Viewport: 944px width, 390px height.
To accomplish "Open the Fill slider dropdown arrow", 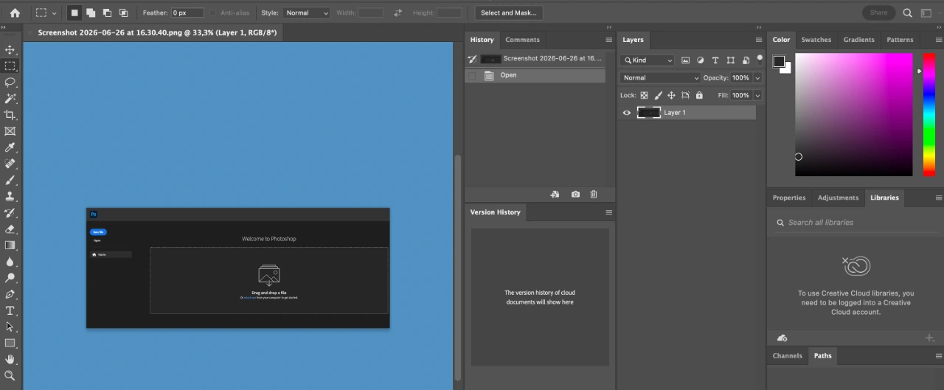I will point(757,95).
